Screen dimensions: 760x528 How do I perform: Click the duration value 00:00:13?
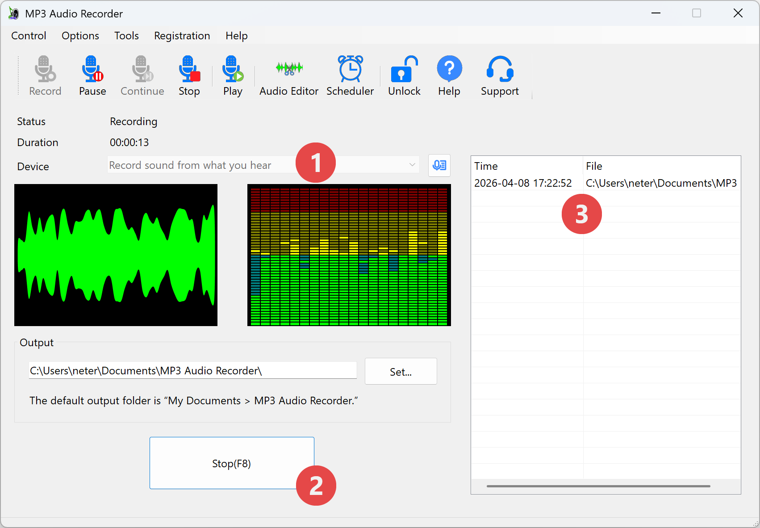129,142
